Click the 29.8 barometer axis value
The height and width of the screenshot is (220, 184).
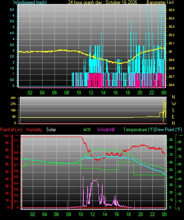coord(171,68)
